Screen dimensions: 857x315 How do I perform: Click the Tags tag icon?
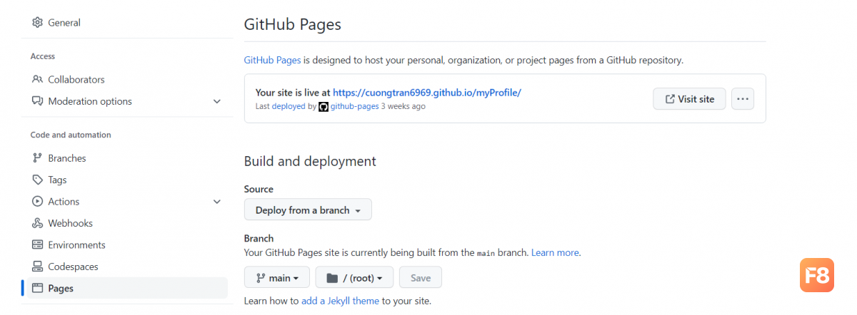pos(37,180)
